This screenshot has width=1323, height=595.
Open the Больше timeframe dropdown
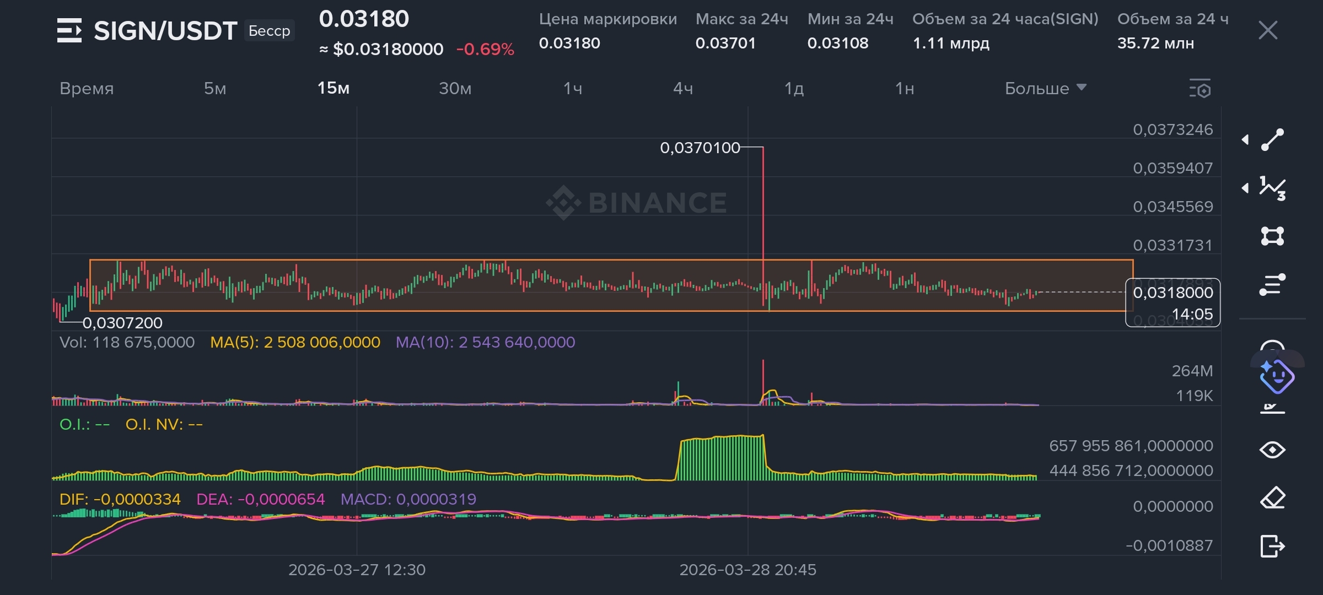coord(1045,88)
